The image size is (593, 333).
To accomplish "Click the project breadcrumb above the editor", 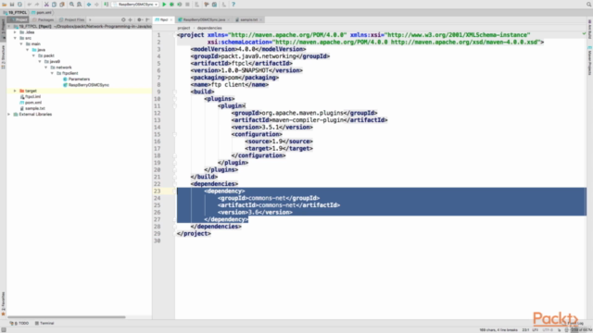I will [183, 28].
